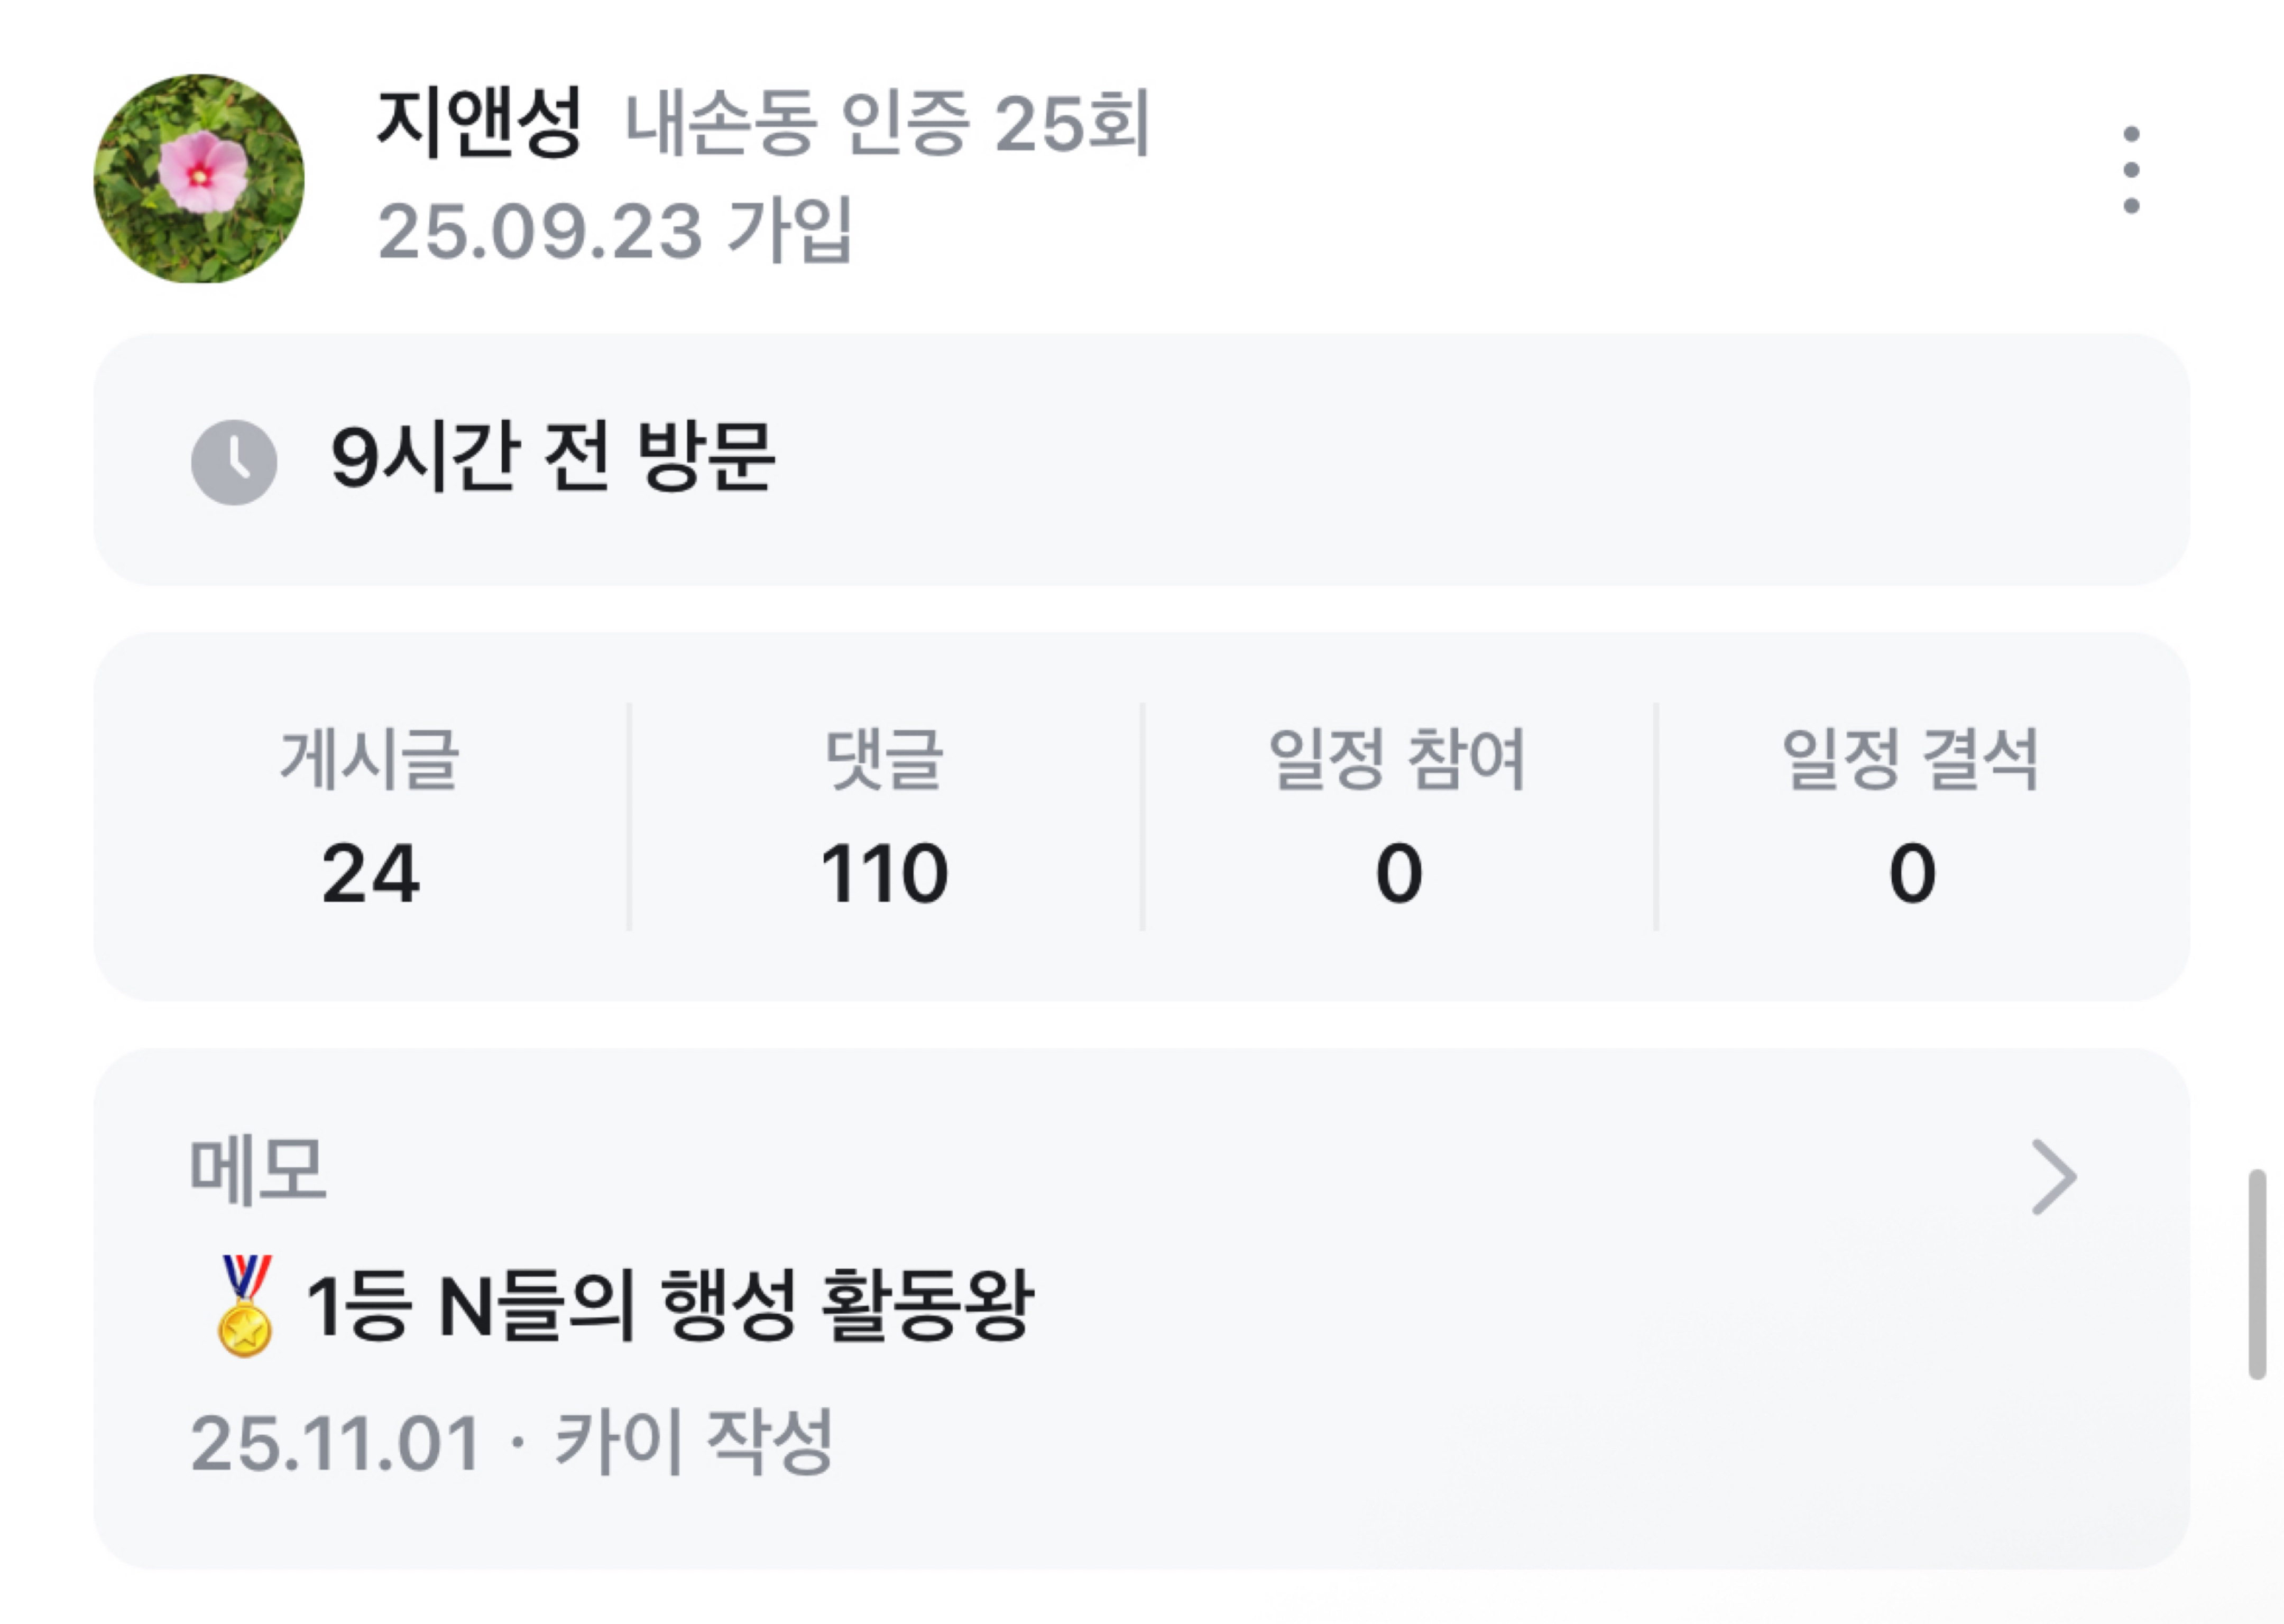Select the 일정 결석 stat label
This screenshot has height=1624, width=2284.
point(1910,759)
